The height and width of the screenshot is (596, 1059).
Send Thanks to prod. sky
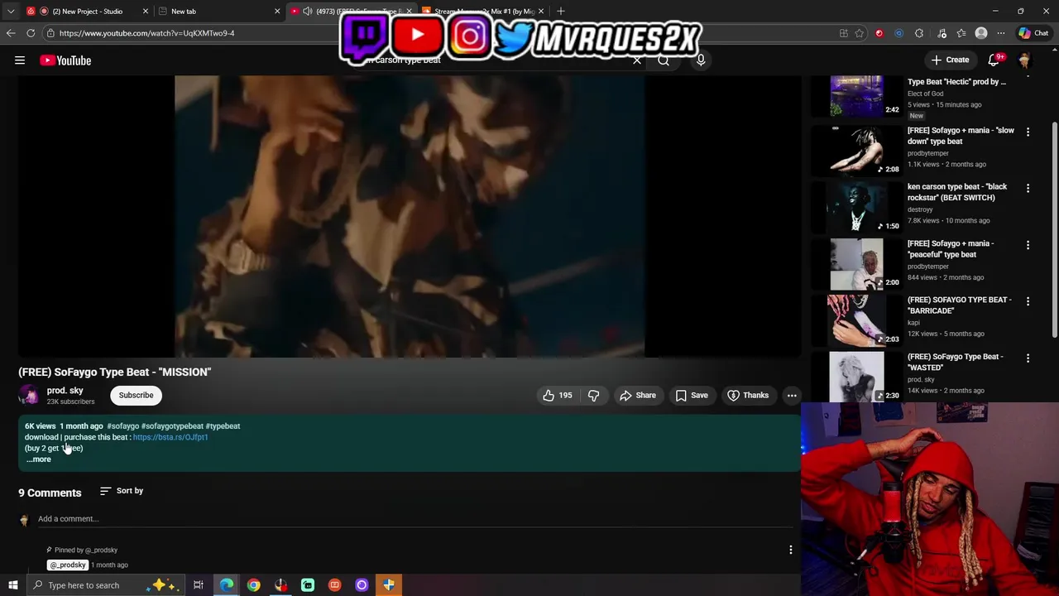pyautogui.click(x=748, y=396)
